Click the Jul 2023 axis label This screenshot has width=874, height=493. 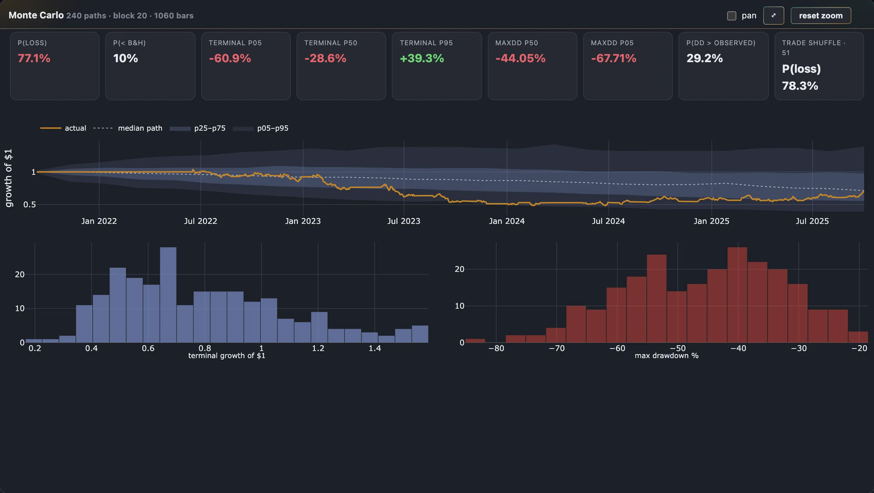404,221
